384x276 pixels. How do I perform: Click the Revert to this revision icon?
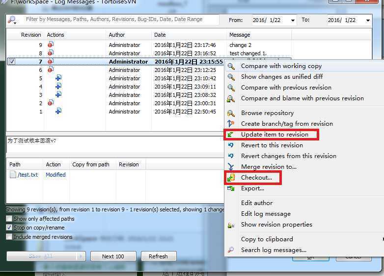pos(231,145)
